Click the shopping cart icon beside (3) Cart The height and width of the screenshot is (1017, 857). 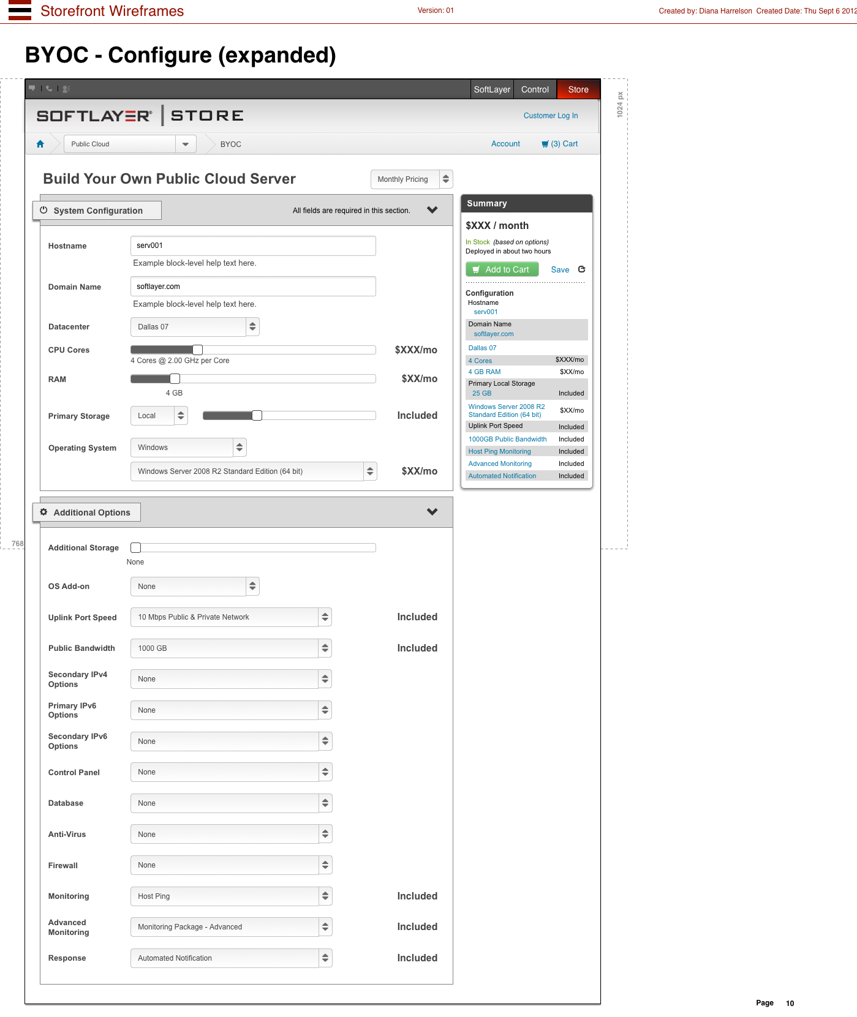point(545,144)
